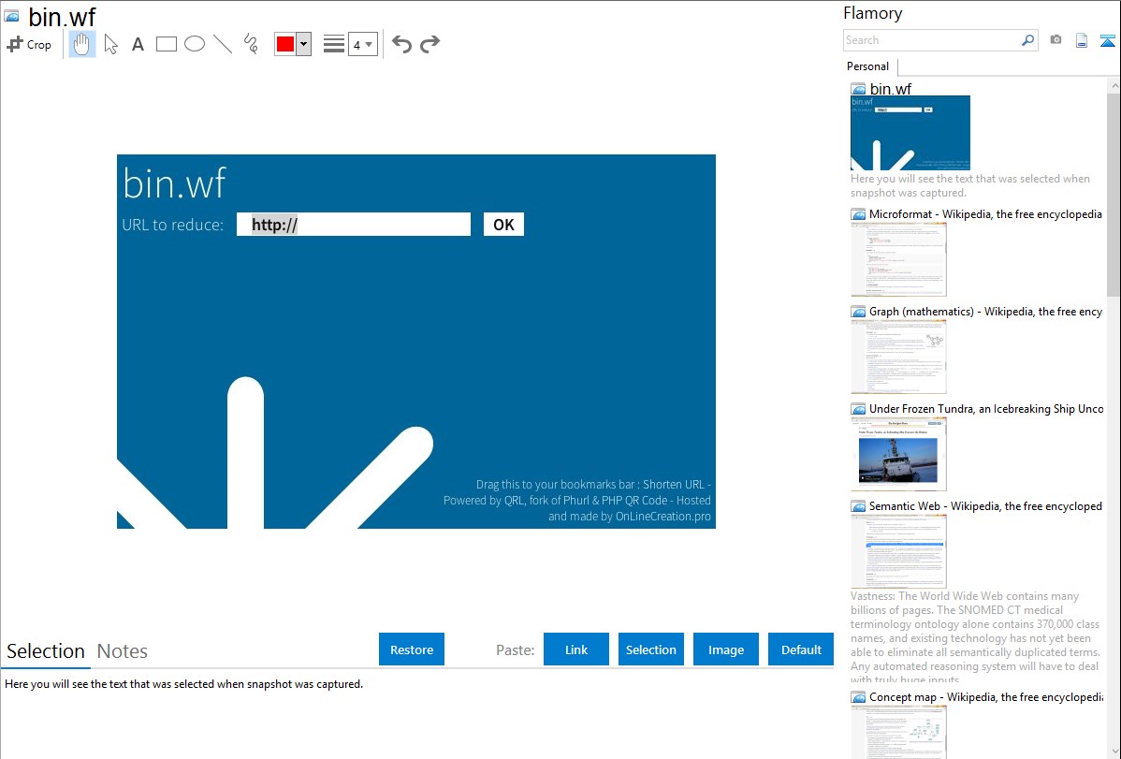Redo the last annotation

pos(429,44)
